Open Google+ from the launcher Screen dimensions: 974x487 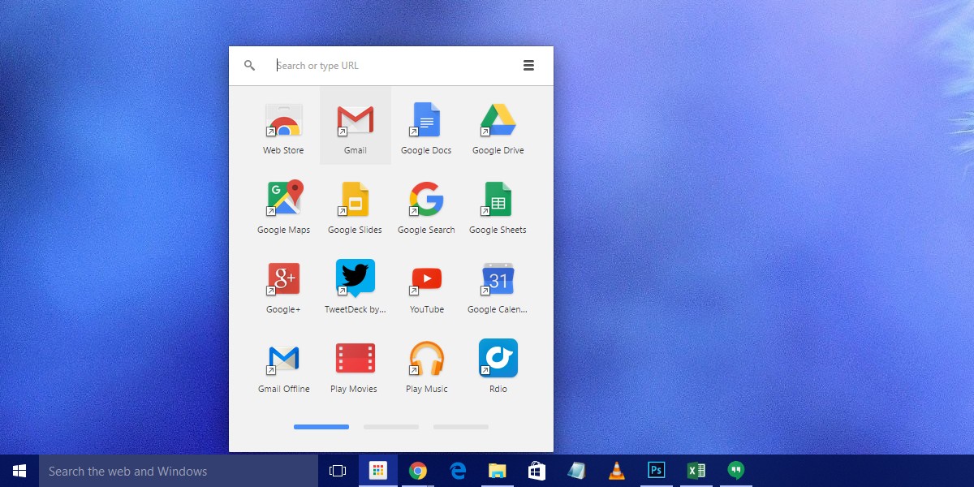point(283,279)
